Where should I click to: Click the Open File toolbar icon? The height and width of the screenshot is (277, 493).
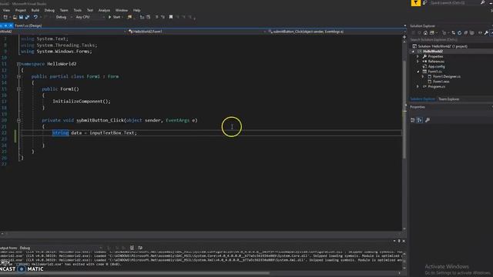tap(15, 17)
